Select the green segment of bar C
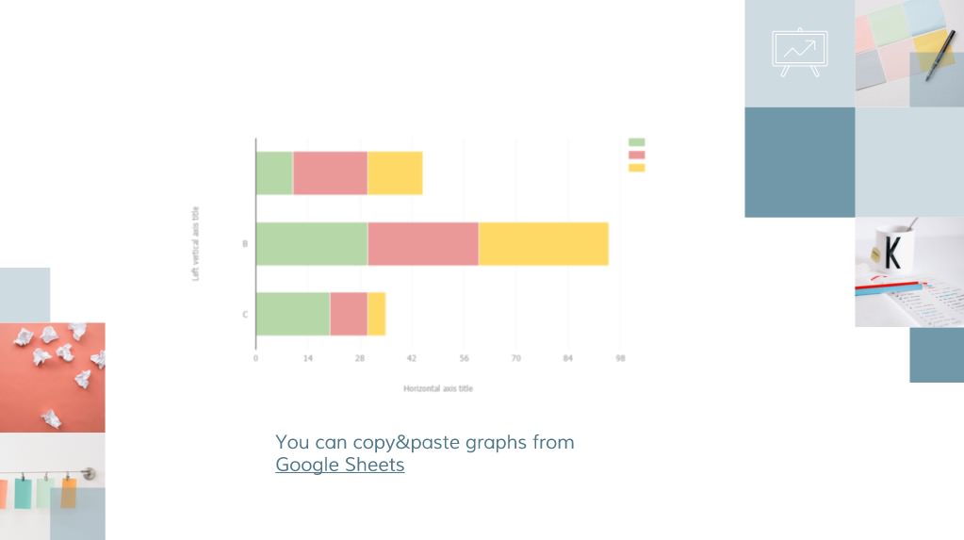 (x=293, y=314)
